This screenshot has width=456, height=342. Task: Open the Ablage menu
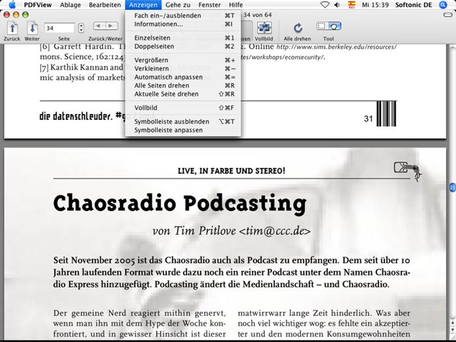click(70, 5)
